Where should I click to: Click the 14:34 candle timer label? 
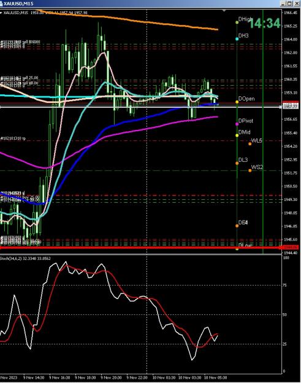[x=265, y=23]
